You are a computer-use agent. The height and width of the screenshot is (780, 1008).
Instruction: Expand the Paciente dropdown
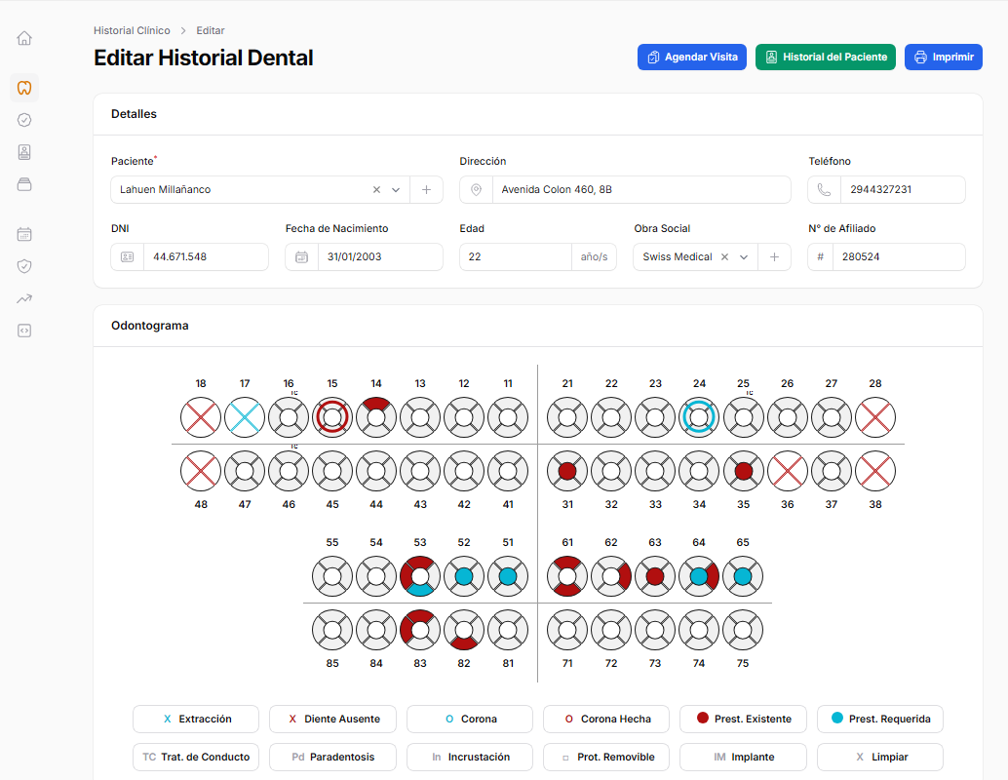(x=396, y=190)
